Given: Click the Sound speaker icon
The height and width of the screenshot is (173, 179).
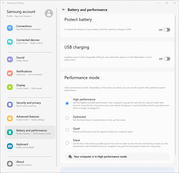Looking at the screenshot, I should coord(10,59).
